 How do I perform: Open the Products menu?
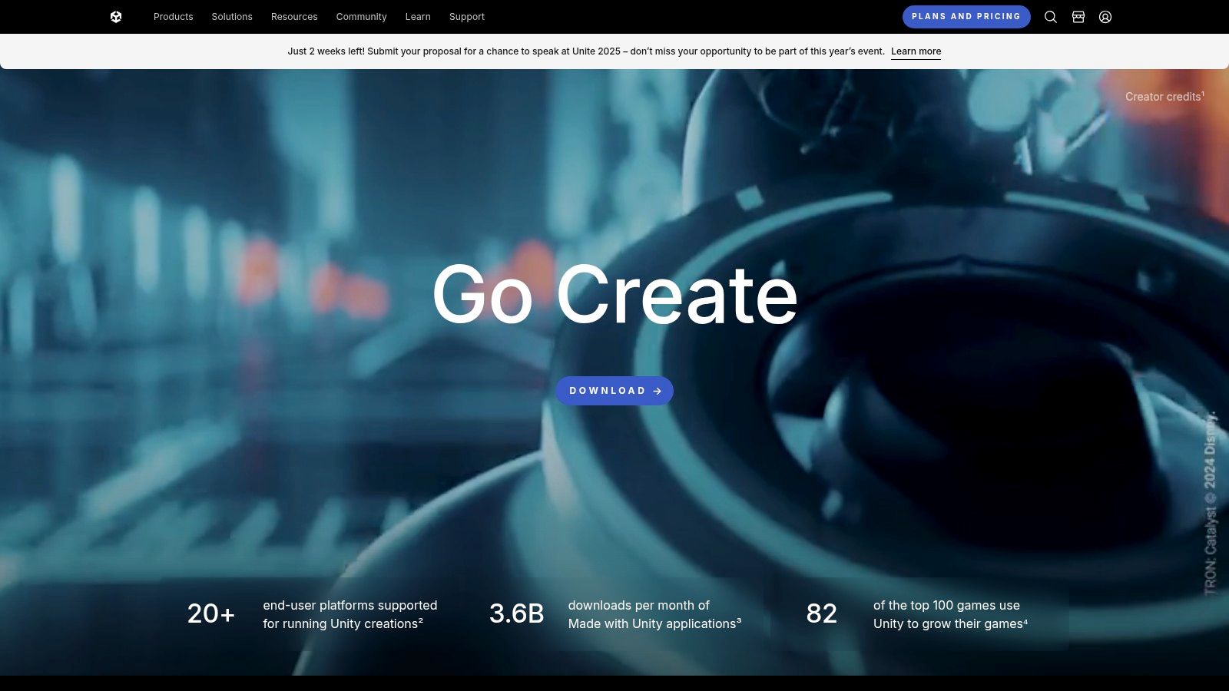[x=174, y=17]
